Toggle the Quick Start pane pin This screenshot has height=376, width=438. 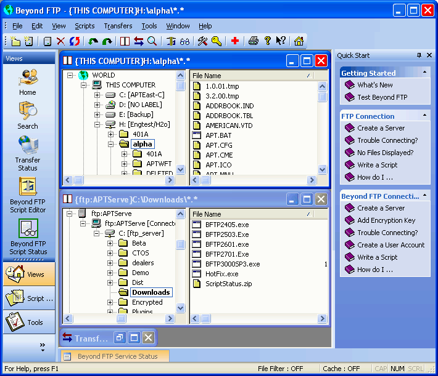(419, 55)
